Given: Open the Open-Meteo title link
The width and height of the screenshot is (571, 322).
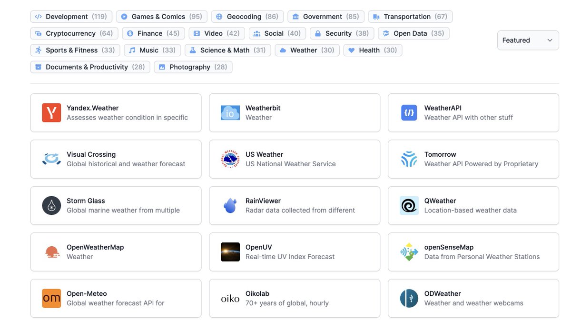Looking at the screenshot, I should coord(87,293).
